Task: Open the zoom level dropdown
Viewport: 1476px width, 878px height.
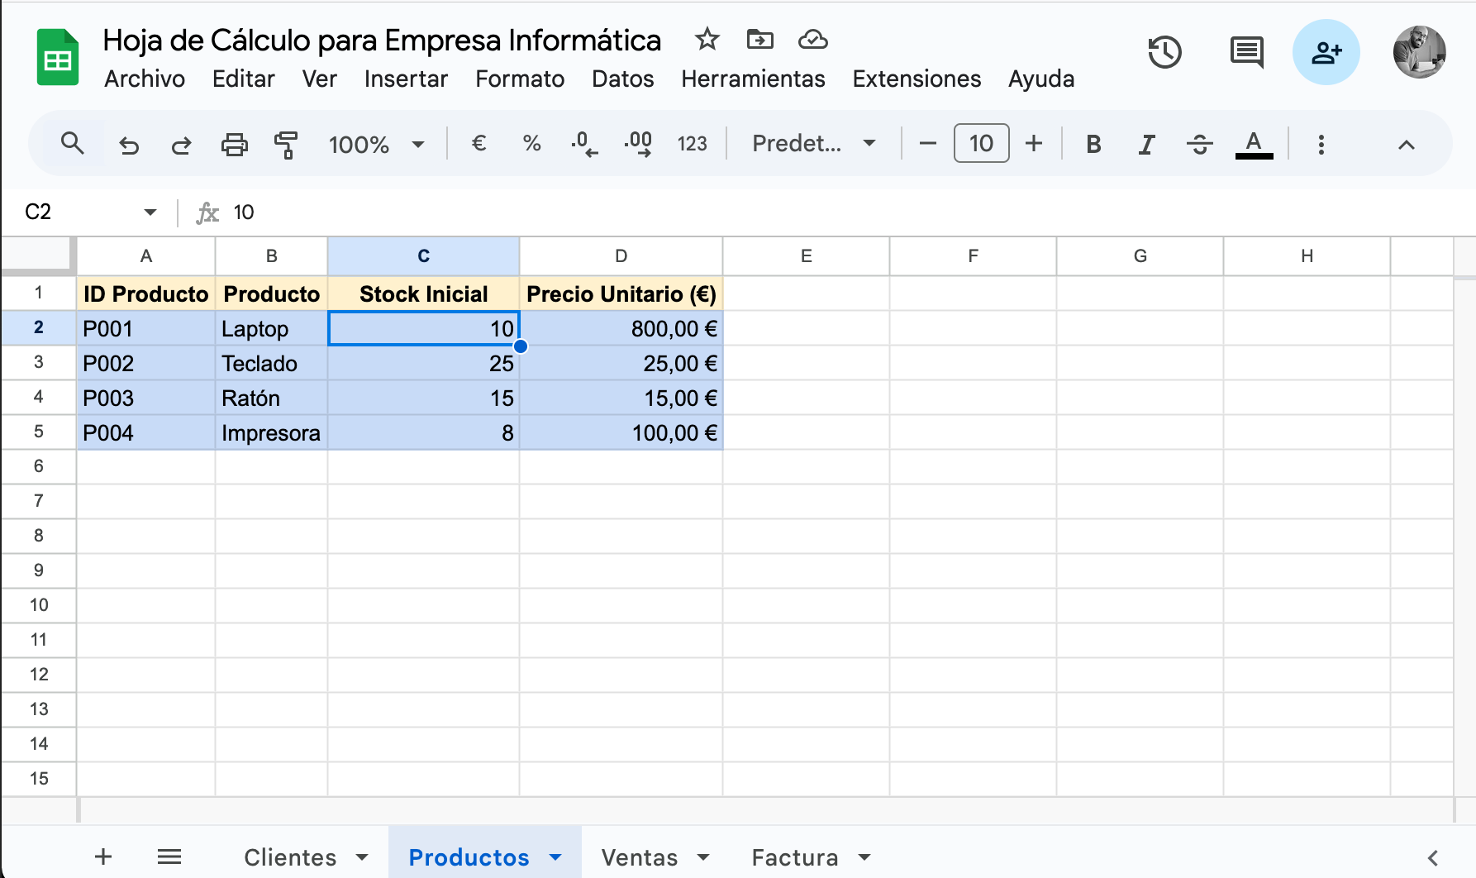Action: [376, 143]
